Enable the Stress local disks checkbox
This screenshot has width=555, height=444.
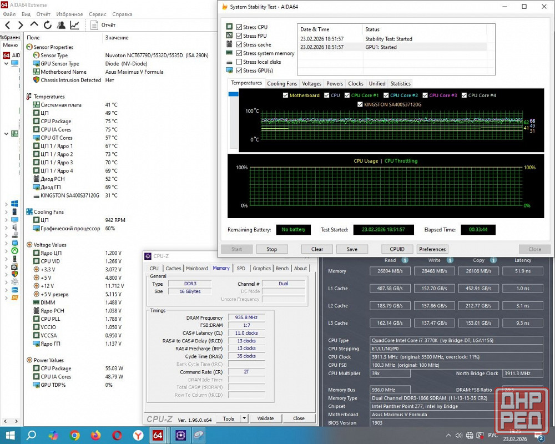point(239,62)
